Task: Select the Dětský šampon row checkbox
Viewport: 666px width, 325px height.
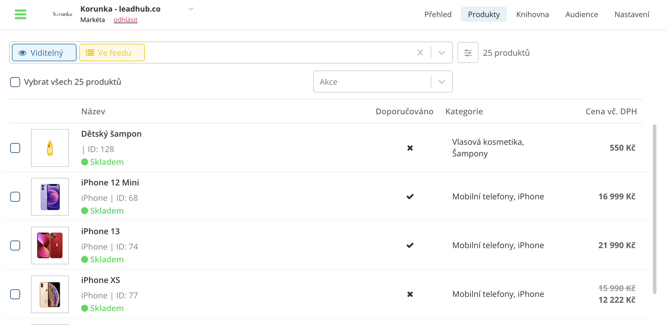Action: tap(15, 148)
